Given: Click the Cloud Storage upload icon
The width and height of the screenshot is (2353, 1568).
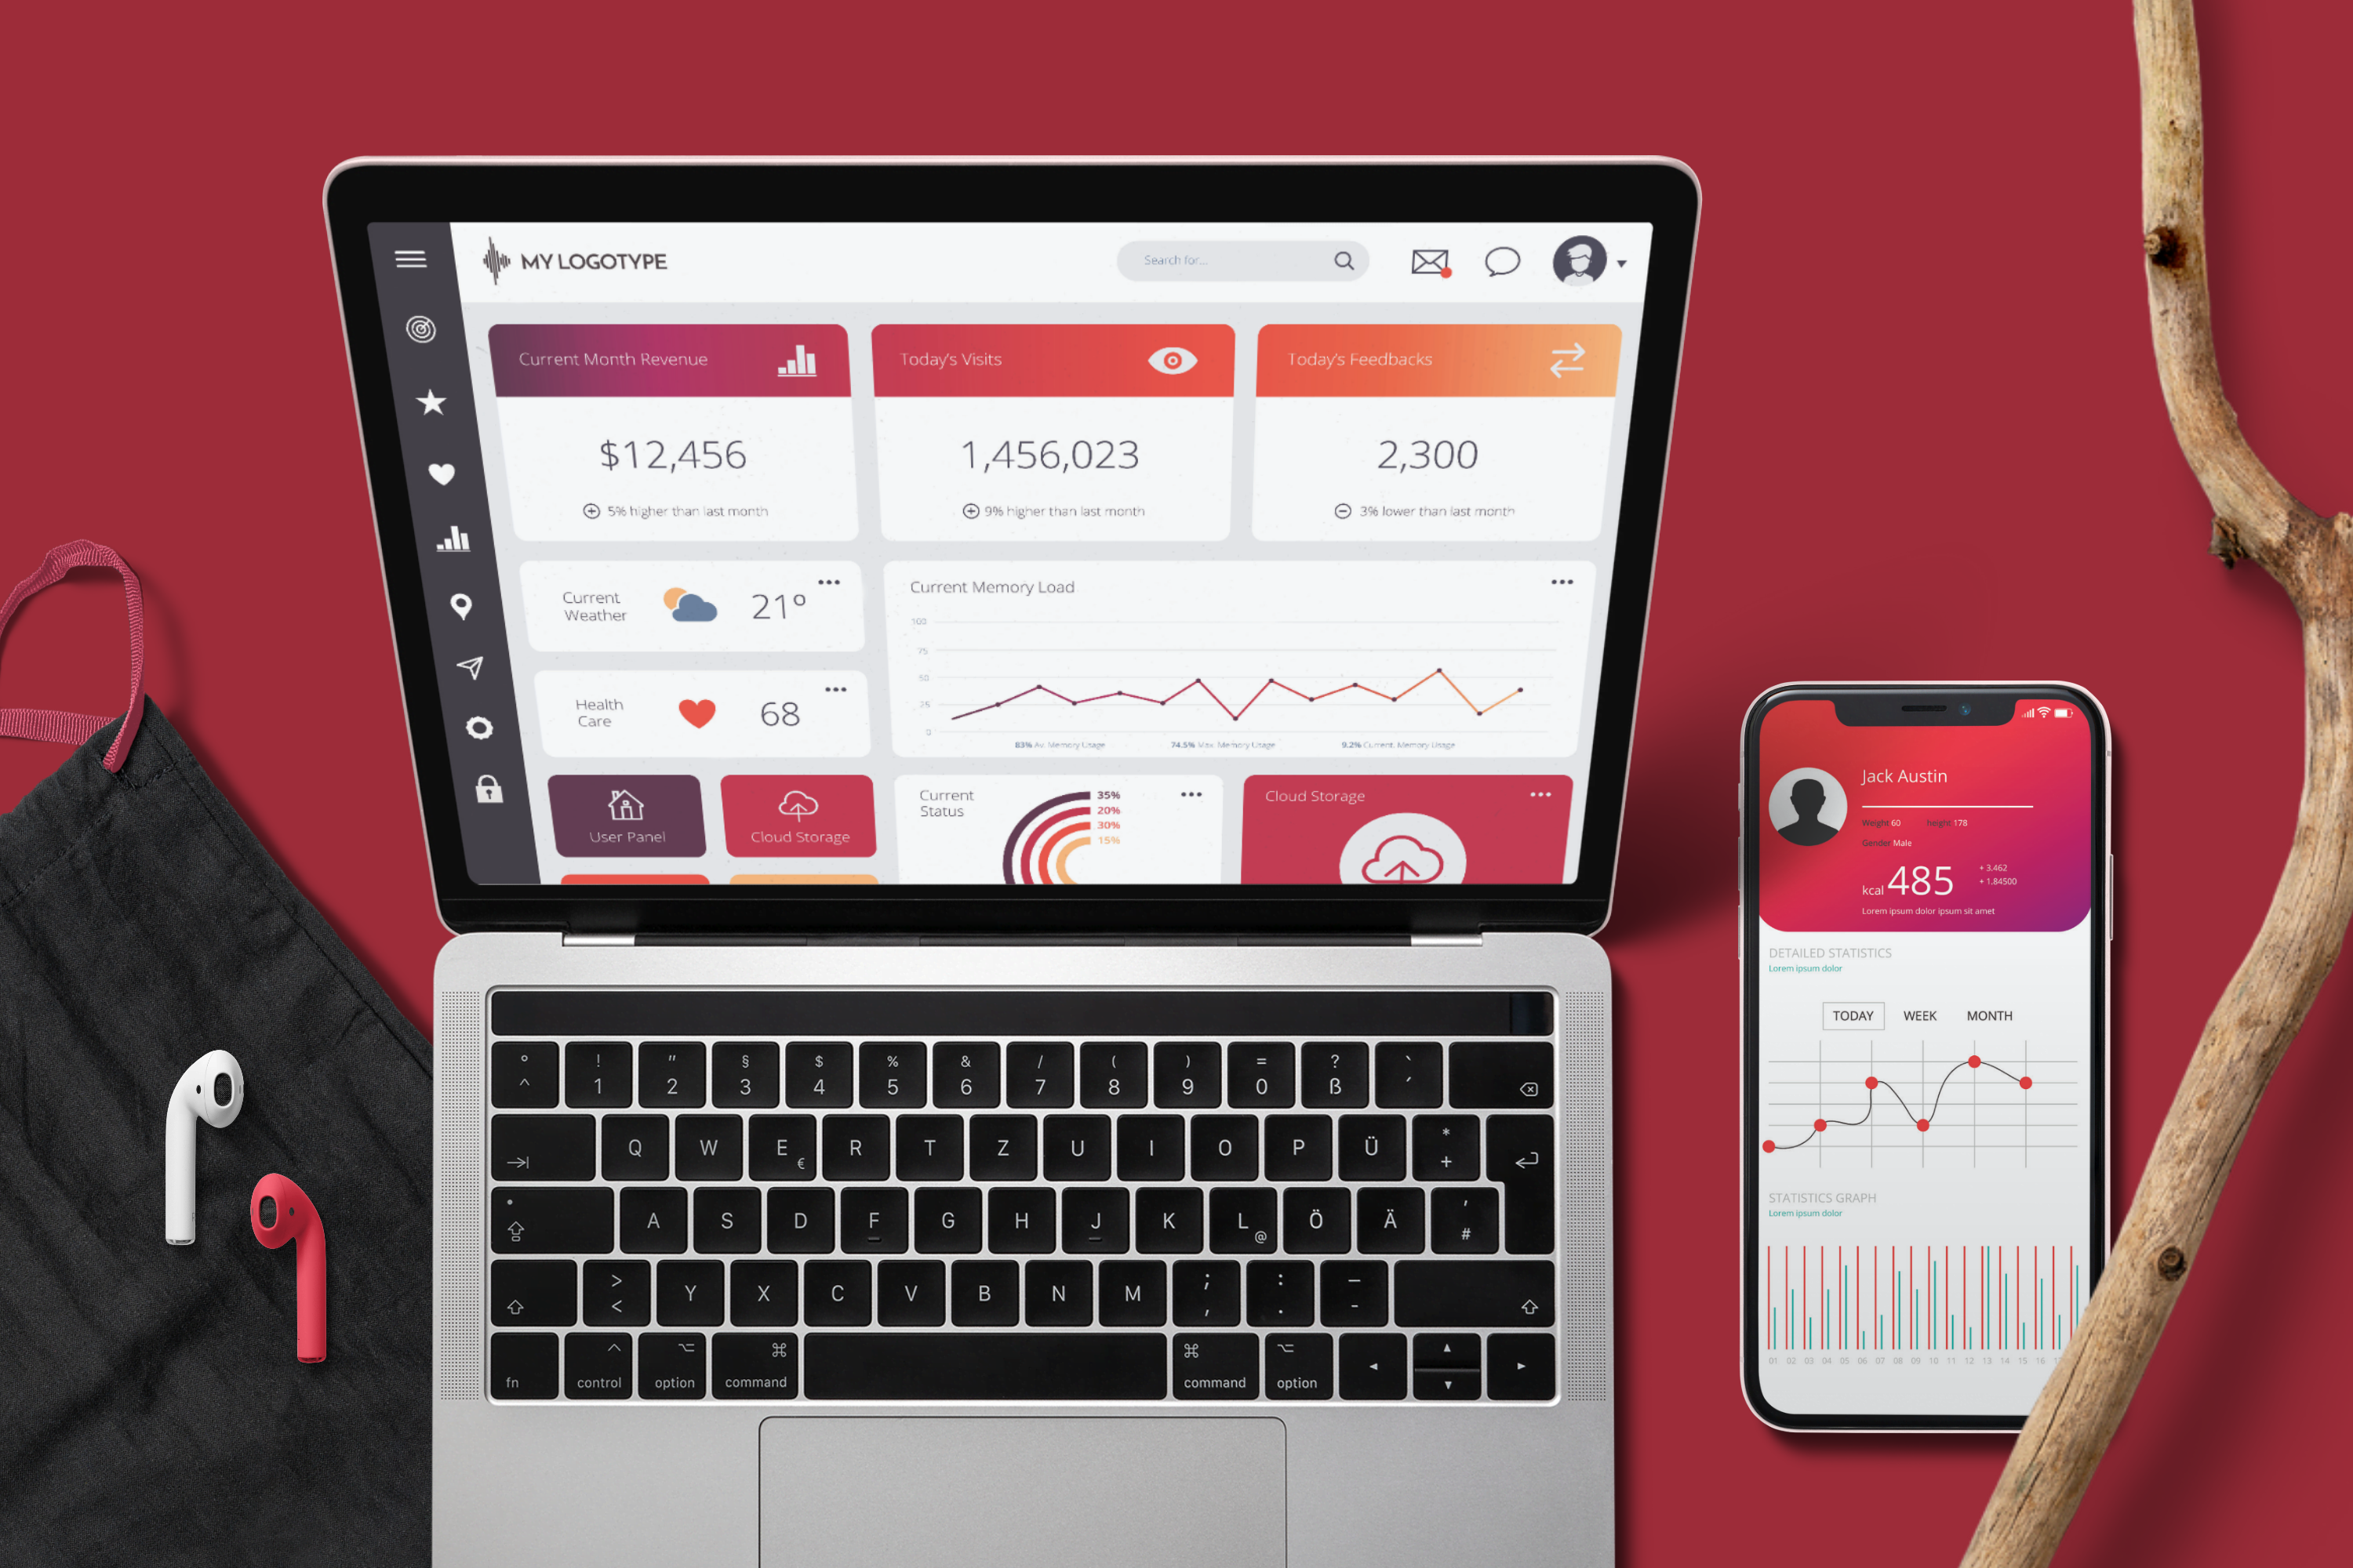Looking at the screenshot, I should [x=1401, y=866].
